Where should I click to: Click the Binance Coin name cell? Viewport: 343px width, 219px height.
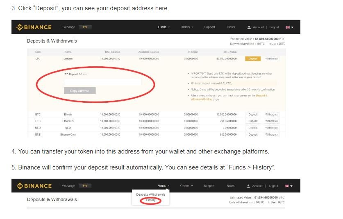(x=68, y=135)
